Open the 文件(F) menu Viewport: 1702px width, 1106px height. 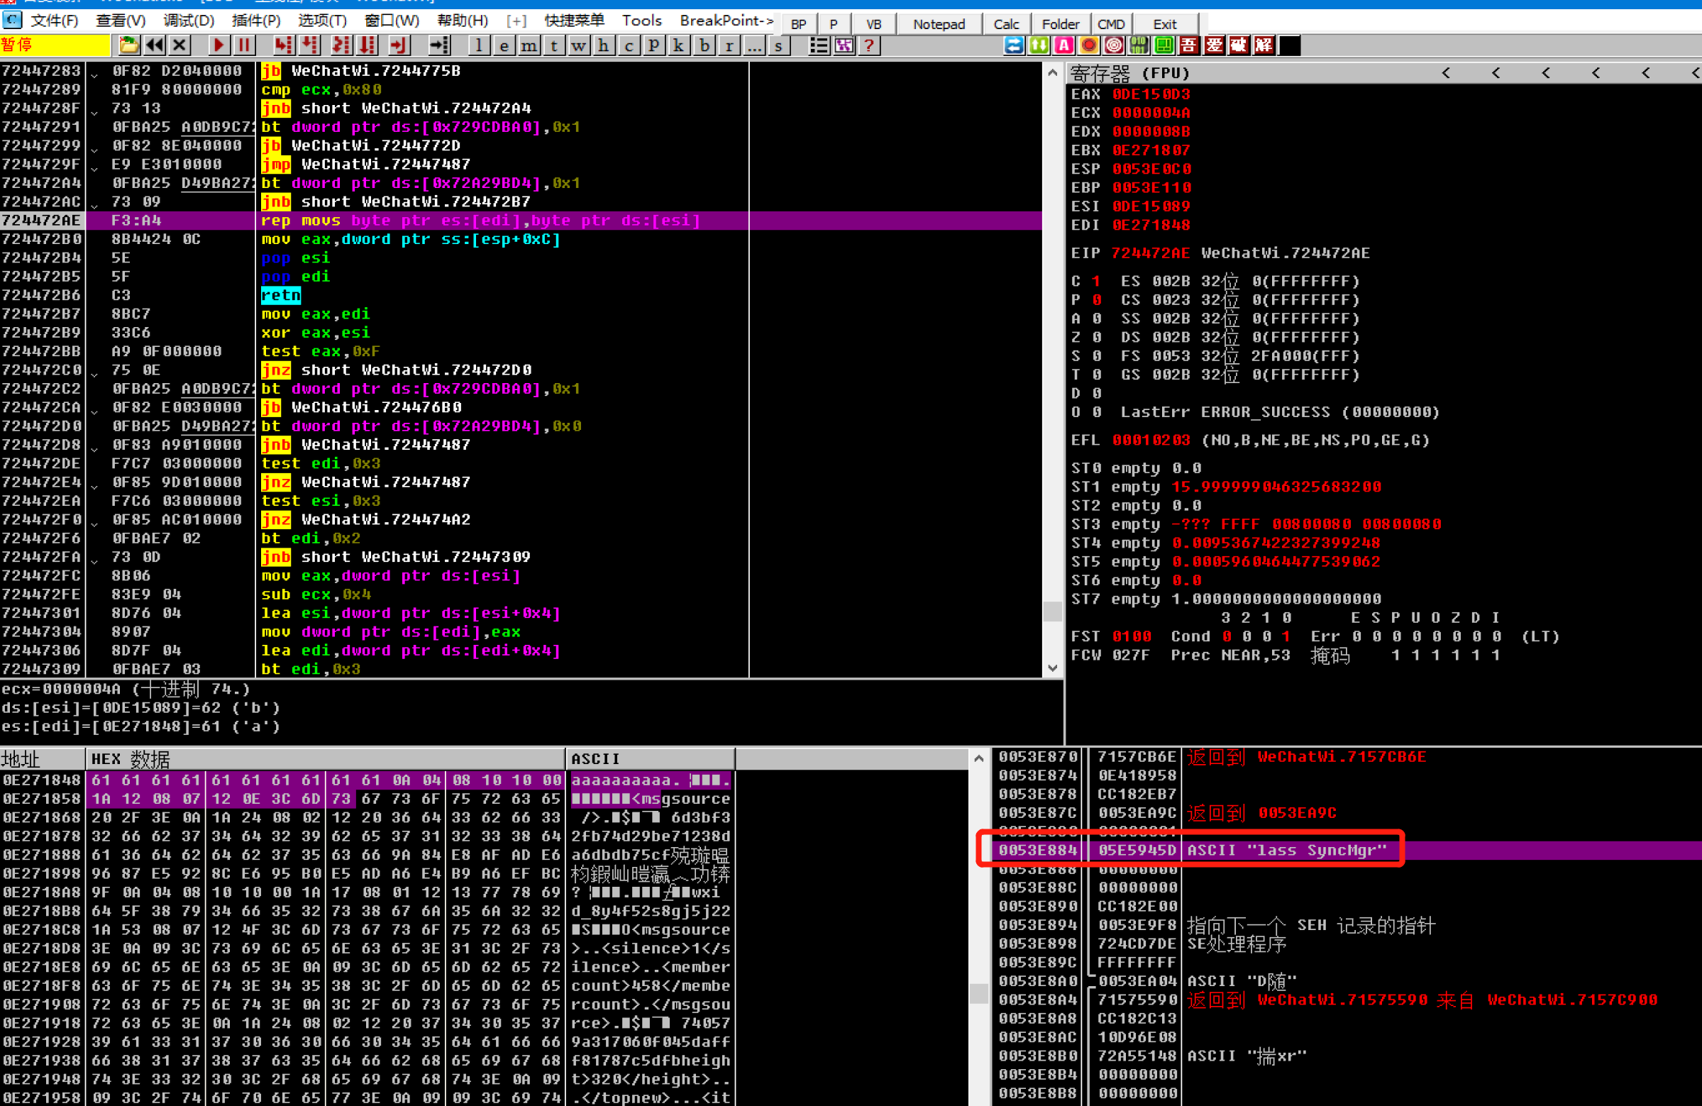(x=55, y=21)
